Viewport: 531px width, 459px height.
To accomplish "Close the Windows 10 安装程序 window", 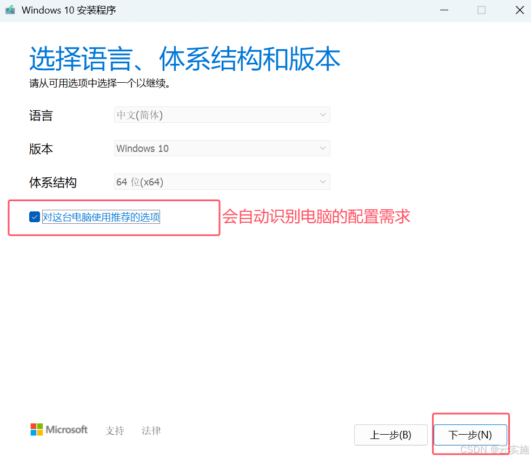I will 520,10.
